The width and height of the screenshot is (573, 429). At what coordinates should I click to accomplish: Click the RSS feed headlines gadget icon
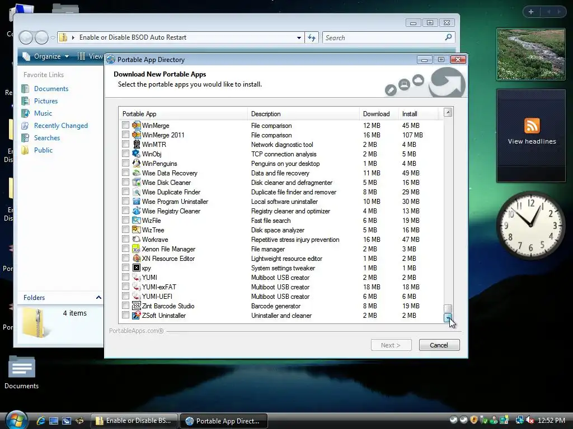tap(532, 126)
